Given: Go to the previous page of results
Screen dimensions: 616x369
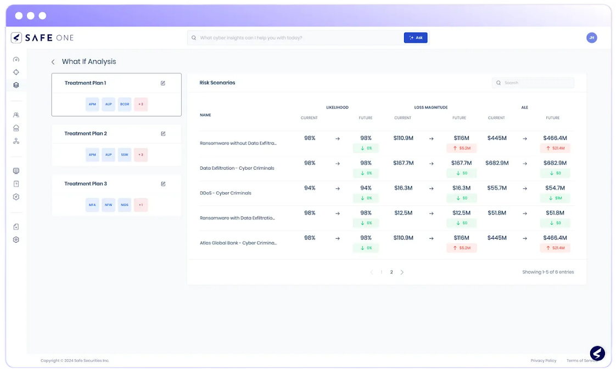Looking at the screenshot, I should click(x=371, y=272).
